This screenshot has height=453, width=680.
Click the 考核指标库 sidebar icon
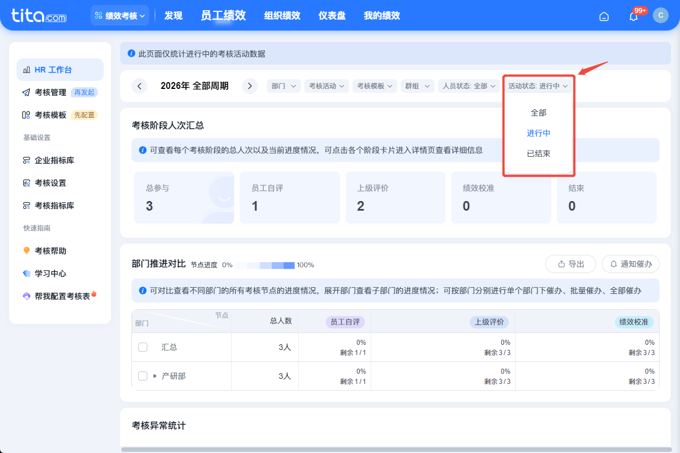pyautogui.click(x=26, y=206)
